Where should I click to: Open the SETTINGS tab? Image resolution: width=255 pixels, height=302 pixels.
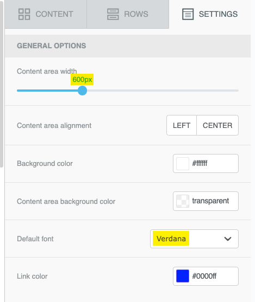pos(210,14)
